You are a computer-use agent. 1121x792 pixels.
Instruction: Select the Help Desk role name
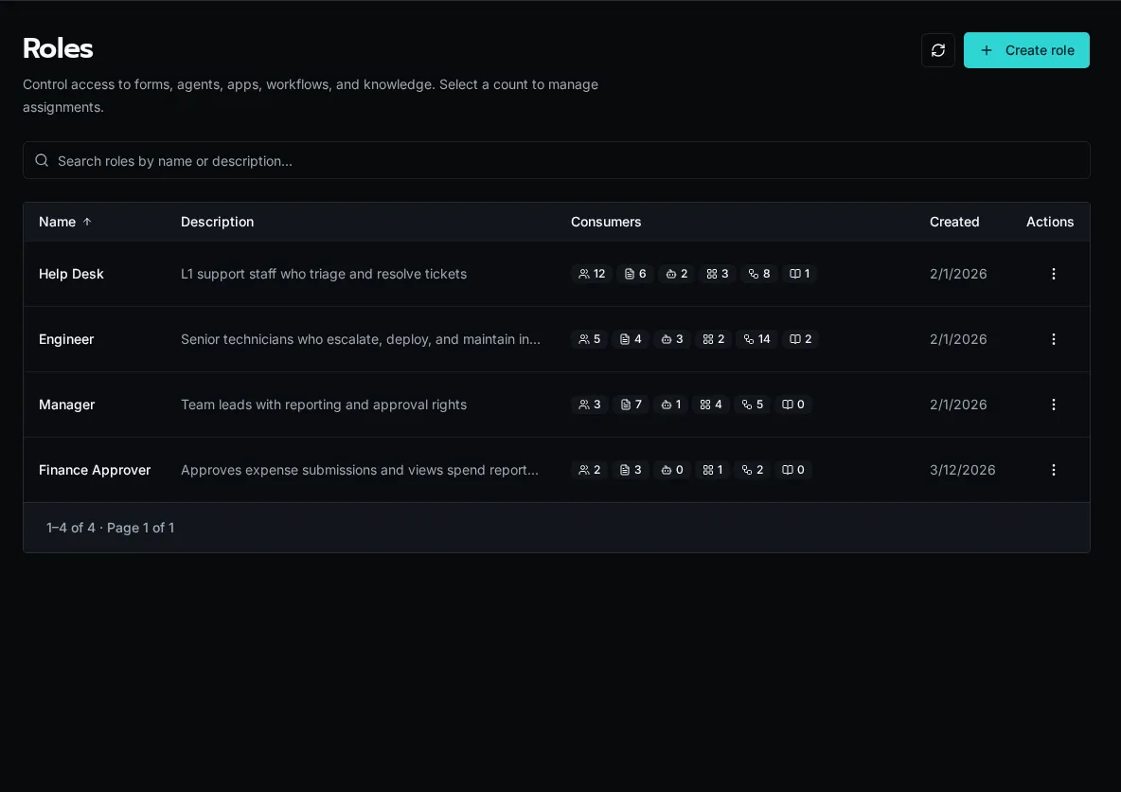71,274
